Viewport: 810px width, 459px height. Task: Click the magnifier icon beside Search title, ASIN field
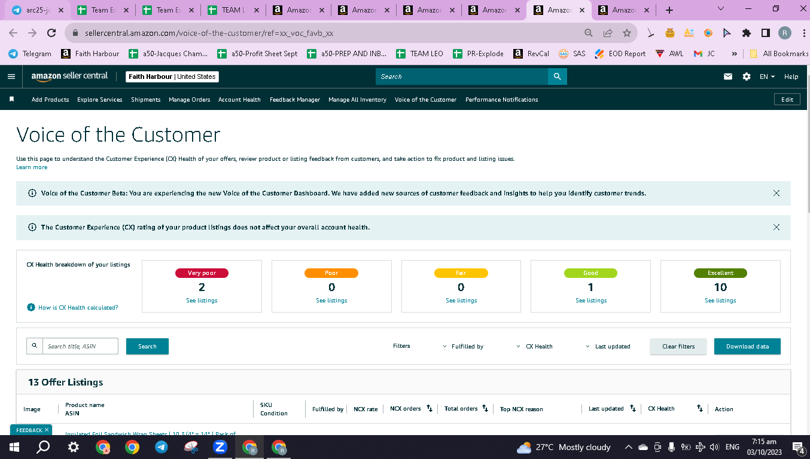coord(35,346)
